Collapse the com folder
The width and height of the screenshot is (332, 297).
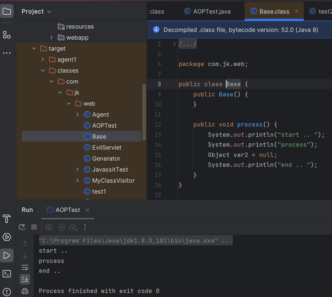(52, 81)
